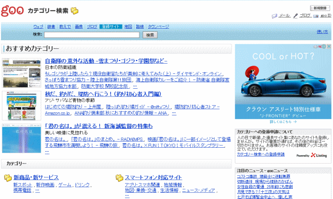
Task: Open the 新商品・新サービス category
Action: (36, 177)
